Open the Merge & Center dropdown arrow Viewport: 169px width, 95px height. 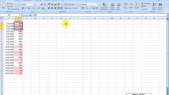(x=79, y=8)
